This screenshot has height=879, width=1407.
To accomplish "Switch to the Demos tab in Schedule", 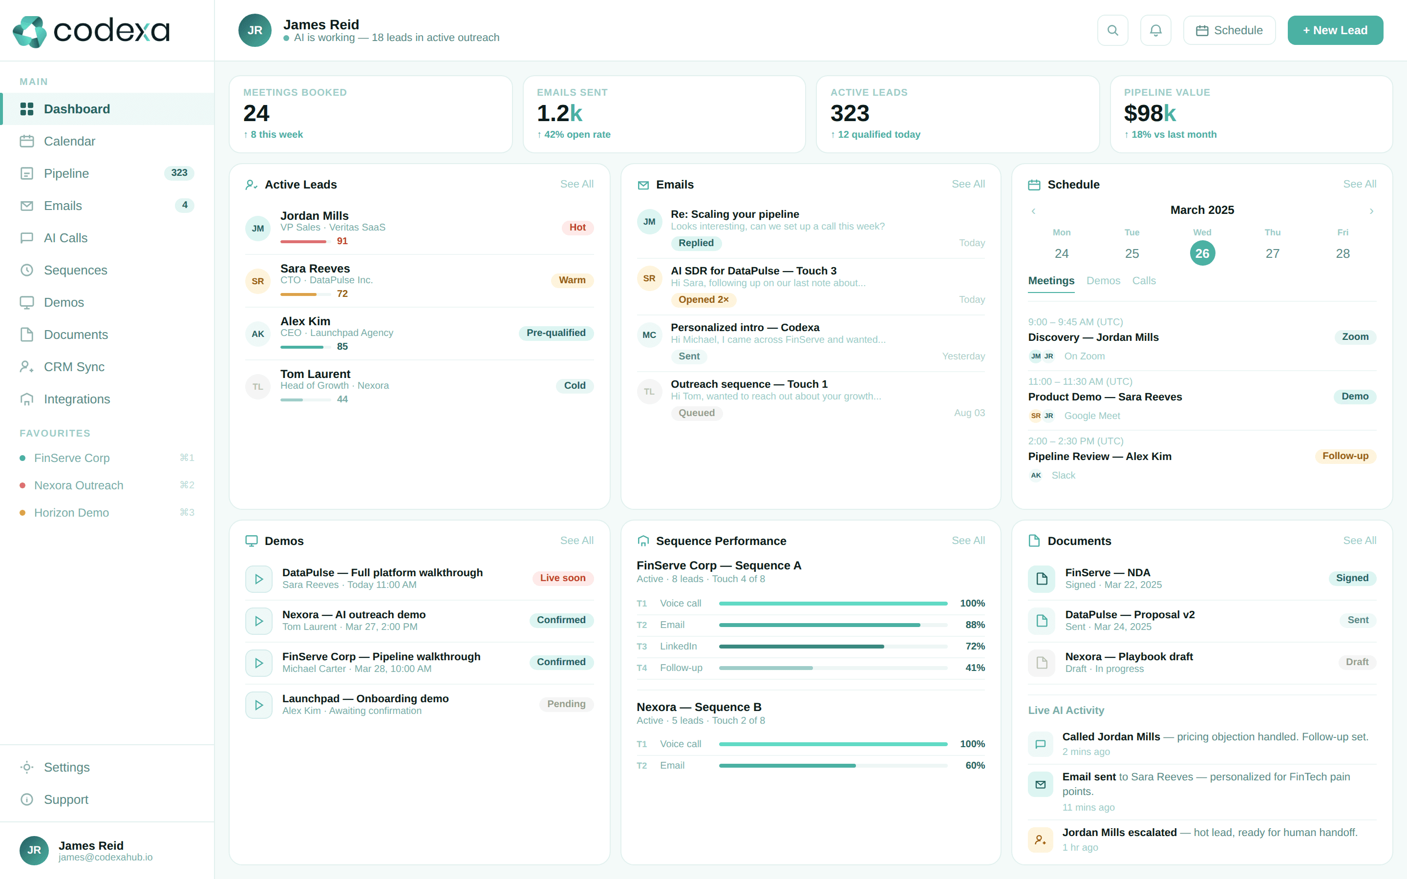I will point(1103,281).
